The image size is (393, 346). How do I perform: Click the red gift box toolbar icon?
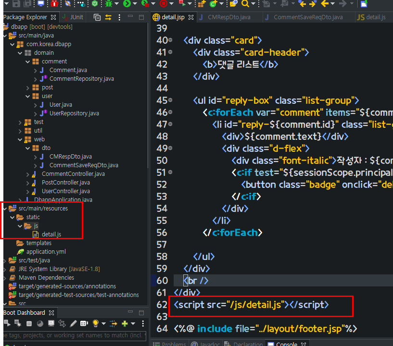(54, 3)
